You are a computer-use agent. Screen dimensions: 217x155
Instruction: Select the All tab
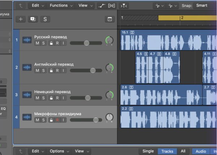[183, 151]
